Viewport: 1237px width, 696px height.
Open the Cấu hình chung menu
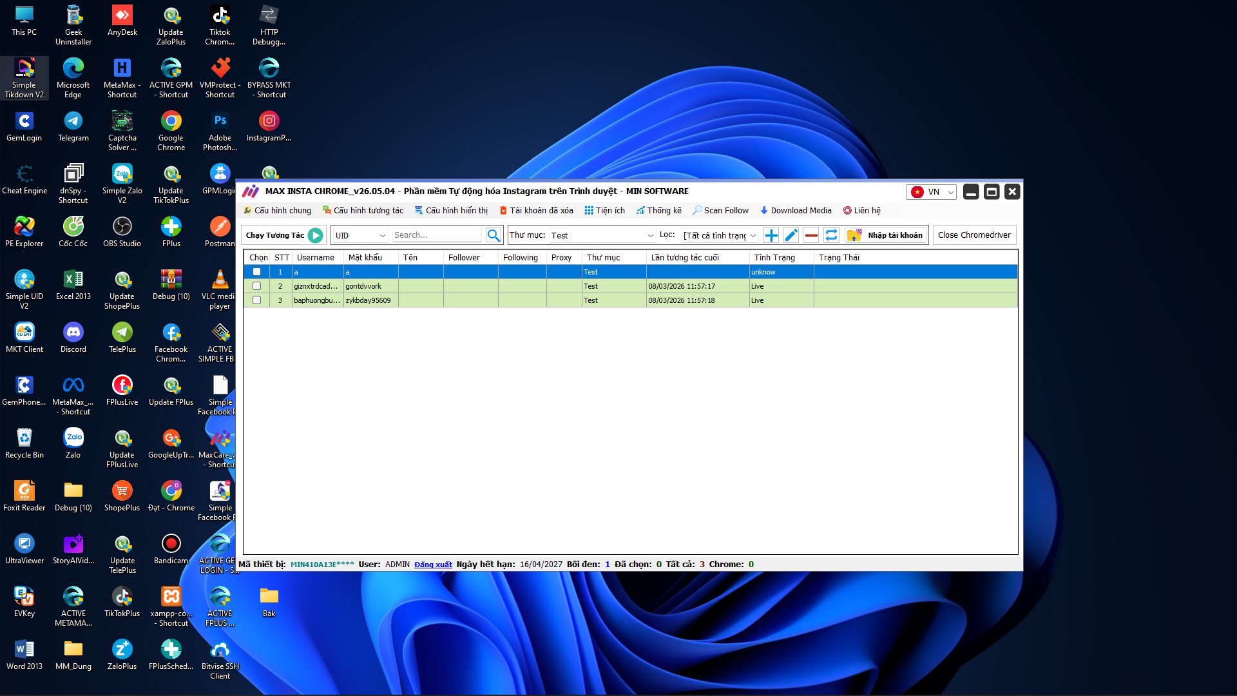(x=277, y=211)
